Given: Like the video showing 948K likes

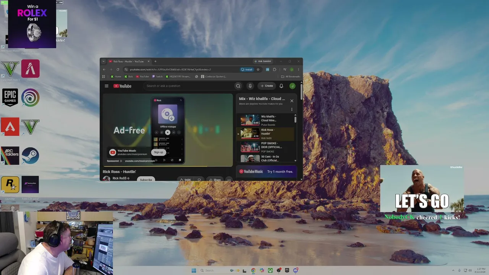Looking at the screenshot, I should (x=186, y=180).
